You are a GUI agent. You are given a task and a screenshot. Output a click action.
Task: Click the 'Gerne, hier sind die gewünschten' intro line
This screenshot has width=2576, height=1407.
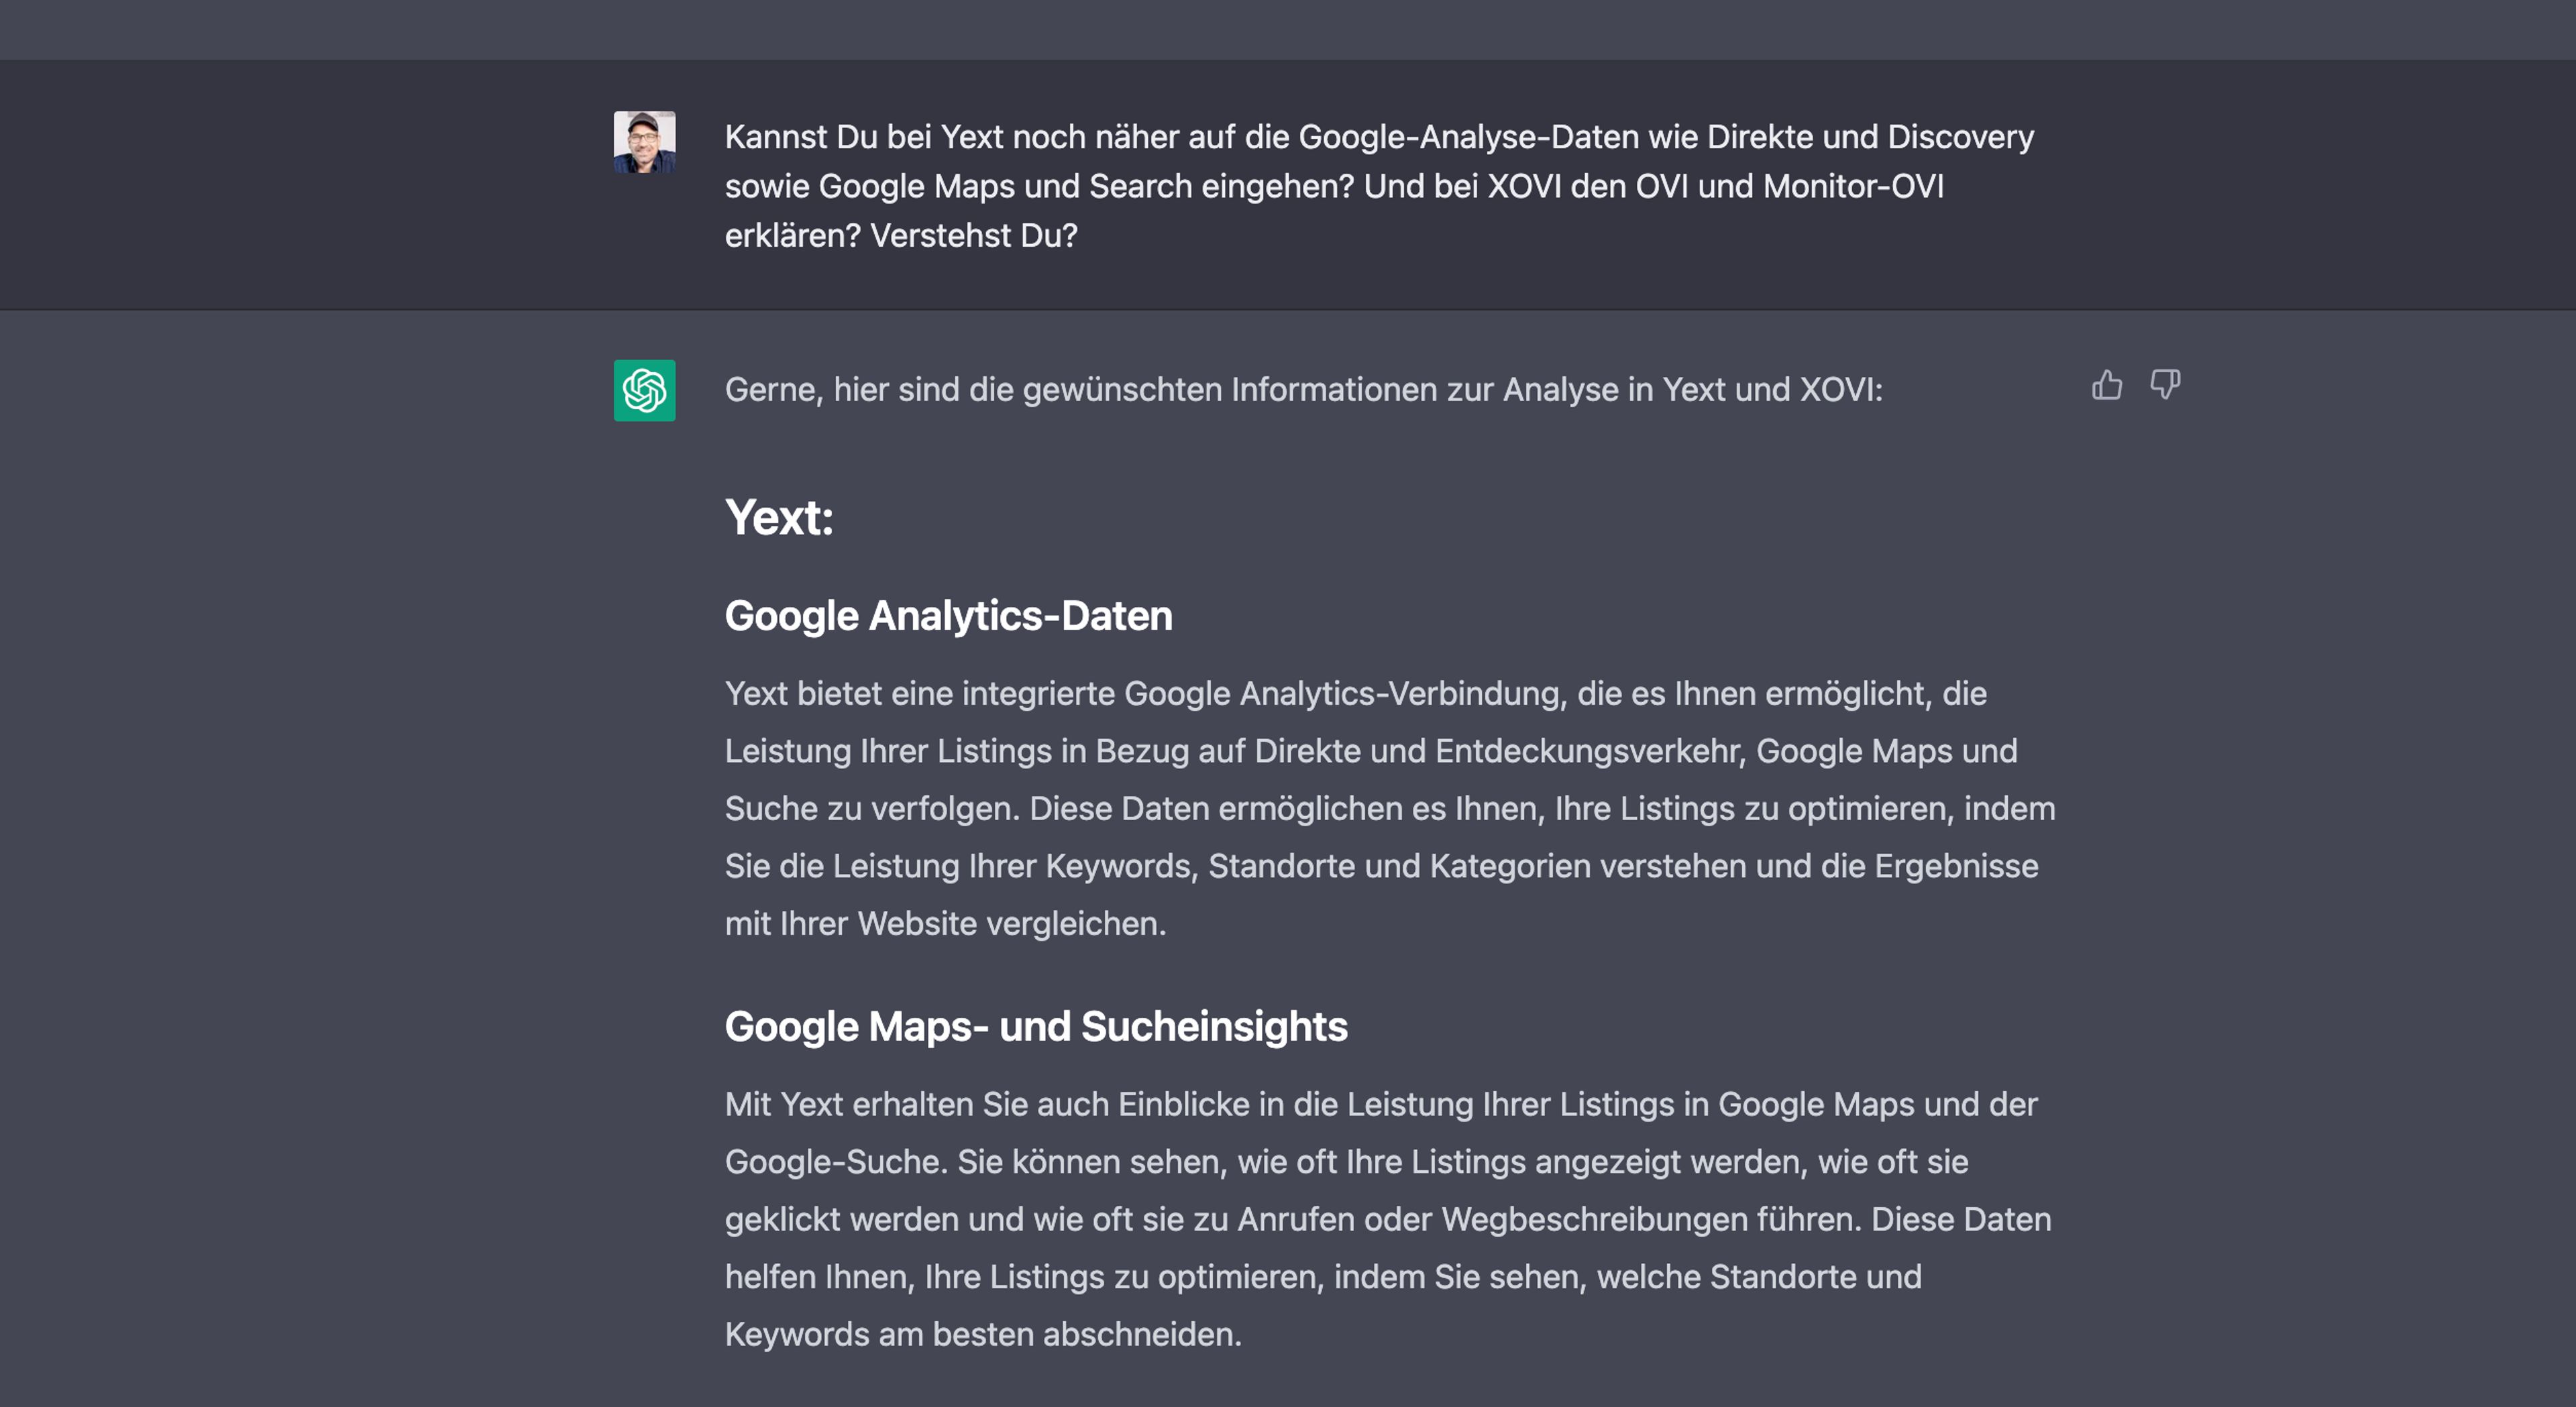(x=1303, y=390)
